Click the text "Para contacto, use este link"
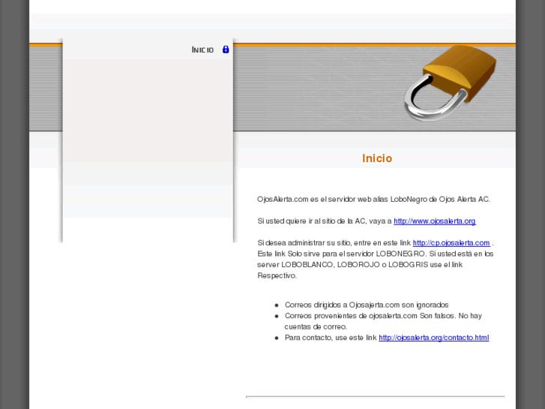This screenshot has width=545, height=409. [x=331, y=338]
